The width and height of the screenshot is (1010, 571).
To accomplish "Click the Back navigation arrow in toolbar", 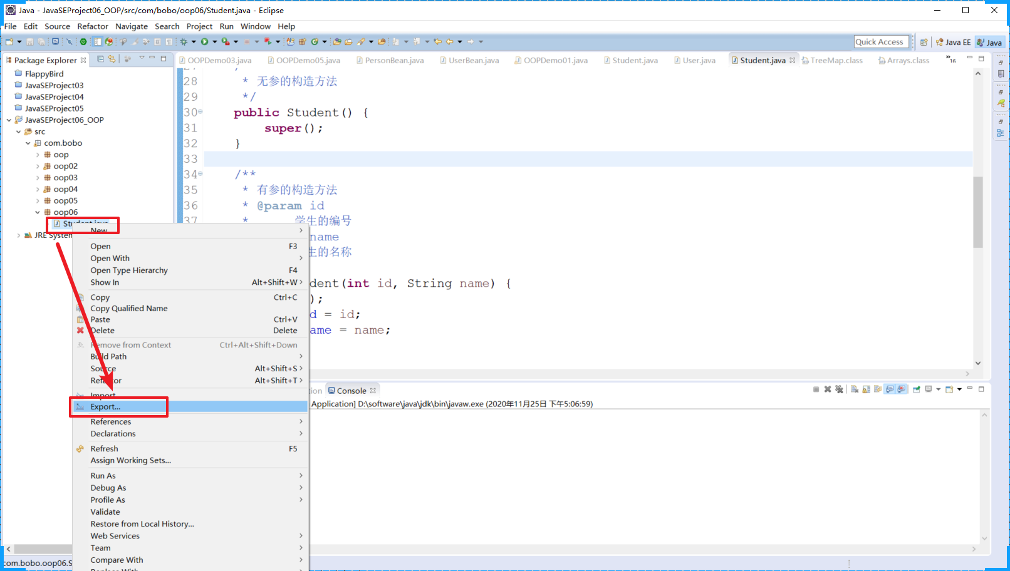I will click(x=449, y=41).
